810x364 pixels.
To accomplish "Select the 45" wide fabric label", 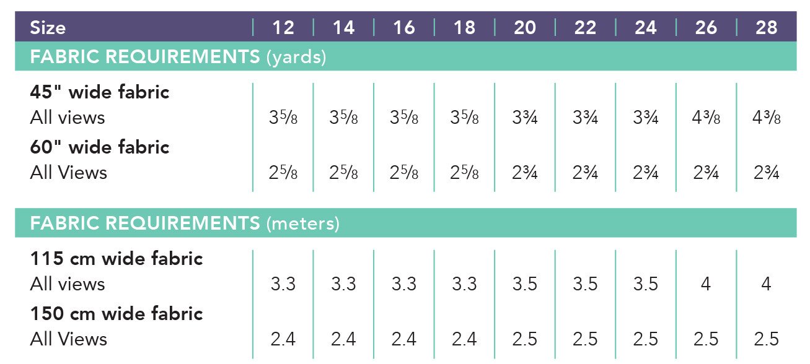I will coord(100,92).
